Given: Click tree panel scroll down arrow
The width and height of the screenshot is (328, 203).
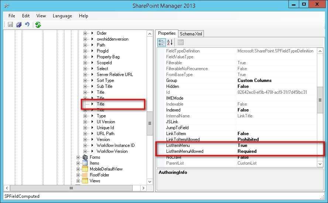Looking at the screenshot, I should [150, 182].
